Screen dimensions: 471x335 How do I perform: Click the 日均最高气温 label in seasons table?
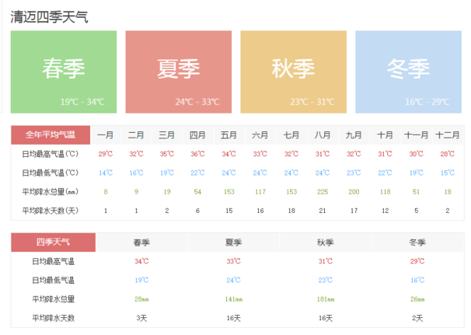tap(53, 261)
